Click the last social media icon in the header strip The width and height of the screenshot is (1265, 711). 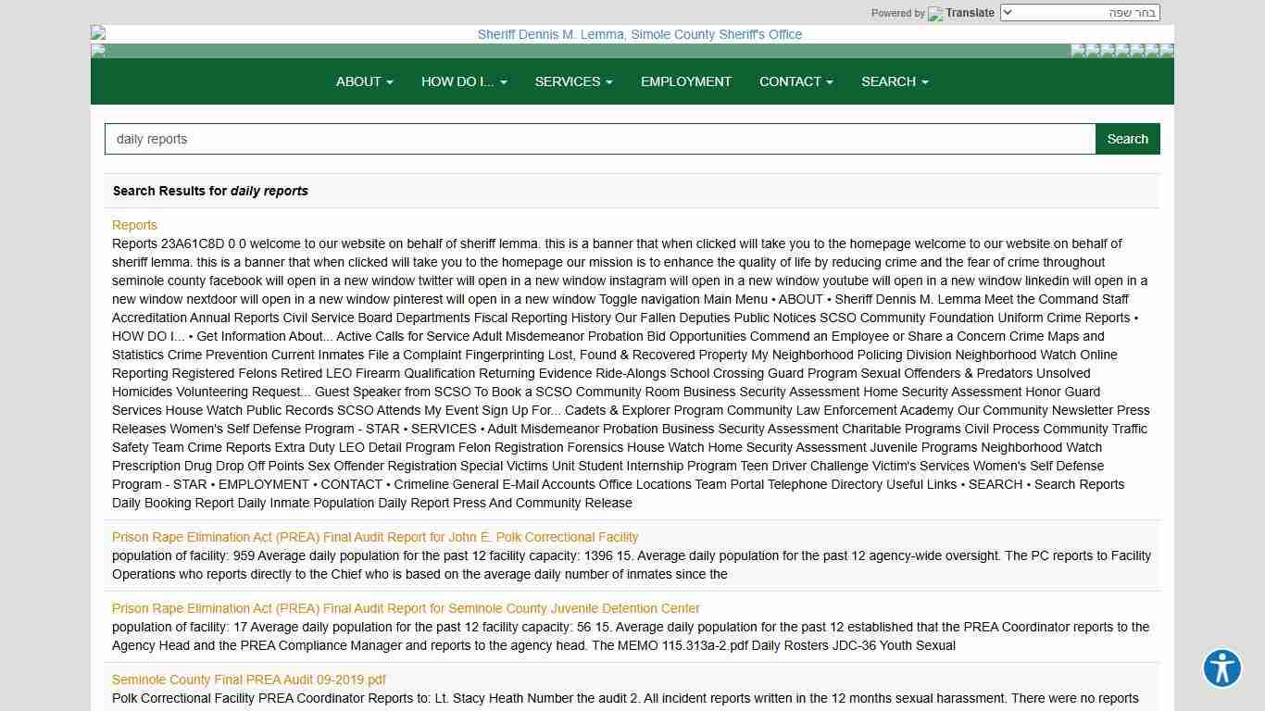(x=1167, y=50)
